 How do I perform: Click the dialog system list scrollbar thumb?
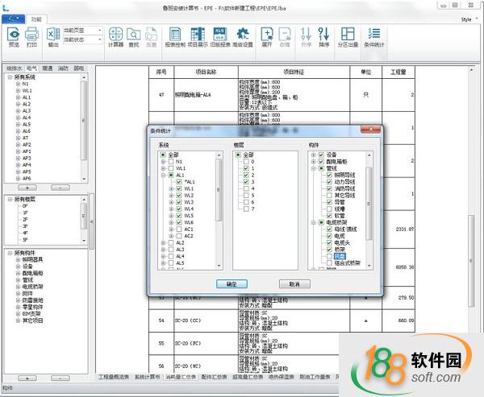219,190
